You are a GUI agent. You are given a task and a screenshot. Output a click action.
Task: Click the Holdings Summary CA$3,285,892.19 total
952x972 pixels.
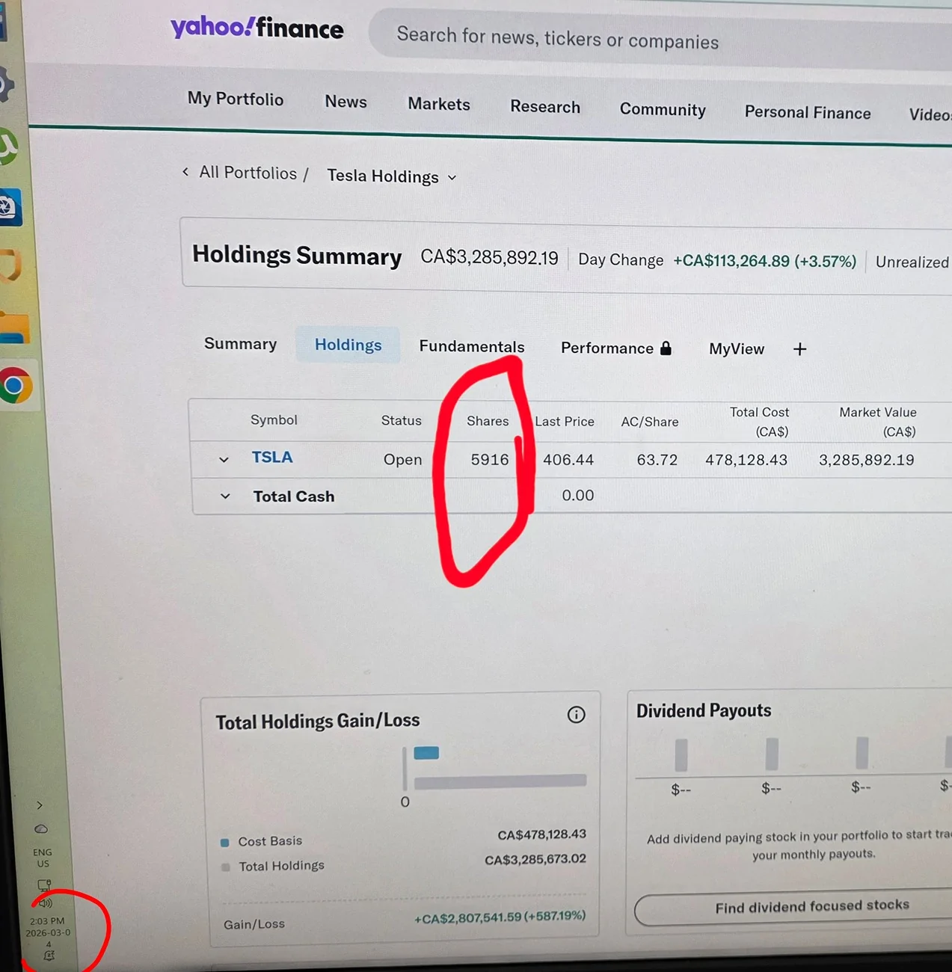(489, 257)
